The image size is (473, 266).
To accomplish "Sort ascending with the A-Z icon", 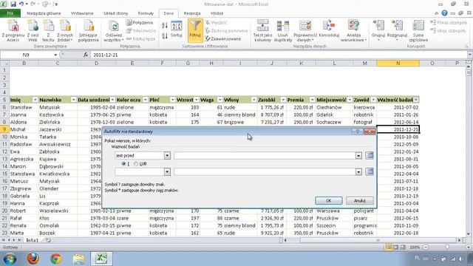I will pos(165,26).
